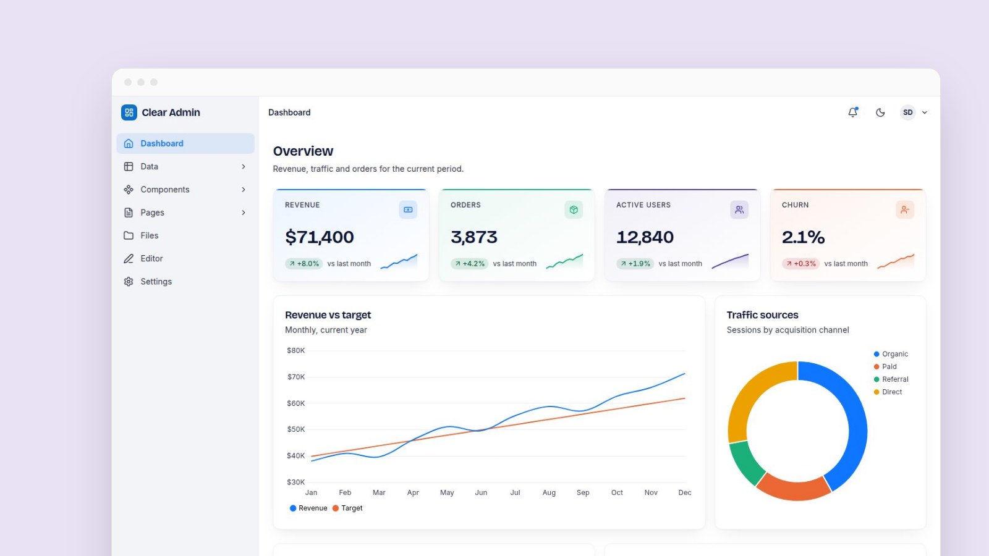Open Components in the sidebar
The height and width of the screenshot is (556, 989).
click(x=185, y=189)
